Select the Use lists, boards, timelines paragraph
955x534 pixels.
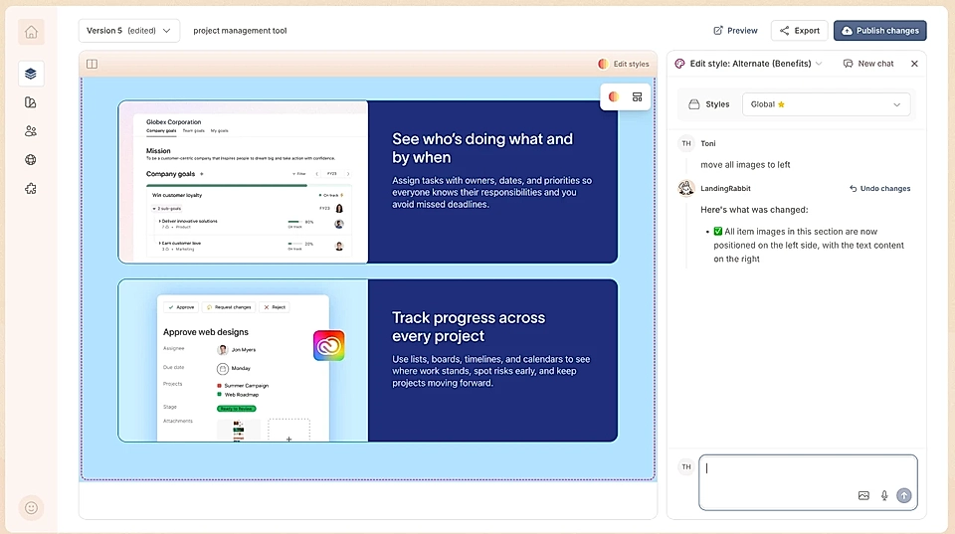point(490,371)
